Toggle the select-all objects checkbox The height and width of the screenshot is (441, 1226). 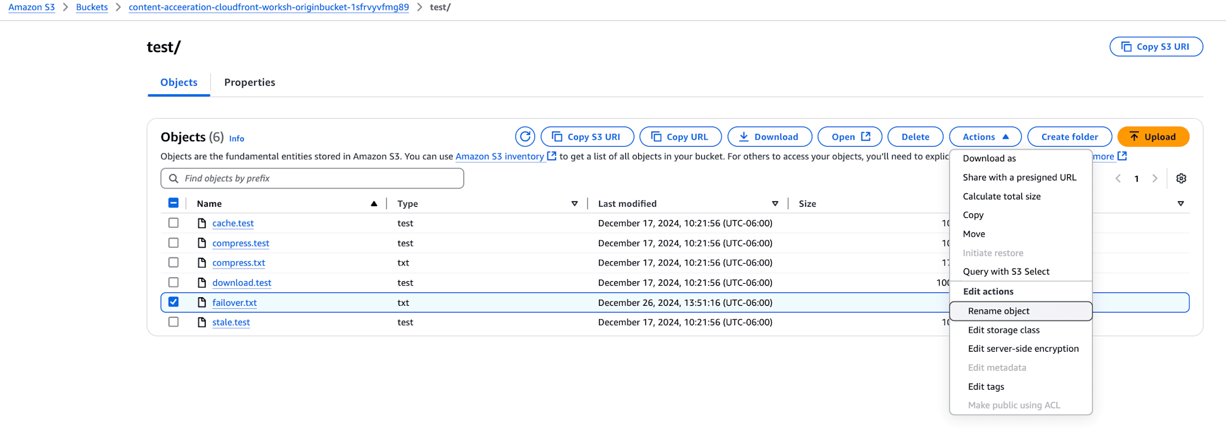tap(173, 203)
